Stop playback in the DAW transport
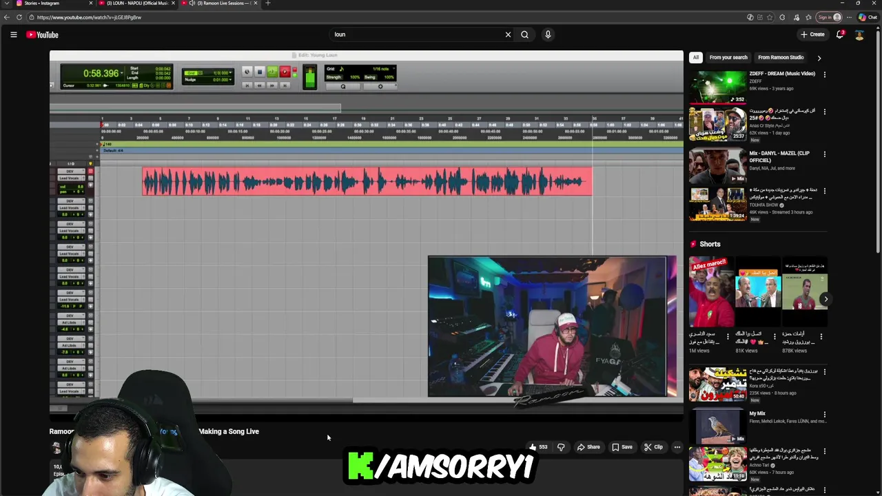Viewport: 882px width, 496px height. click(x=260, y=72)
